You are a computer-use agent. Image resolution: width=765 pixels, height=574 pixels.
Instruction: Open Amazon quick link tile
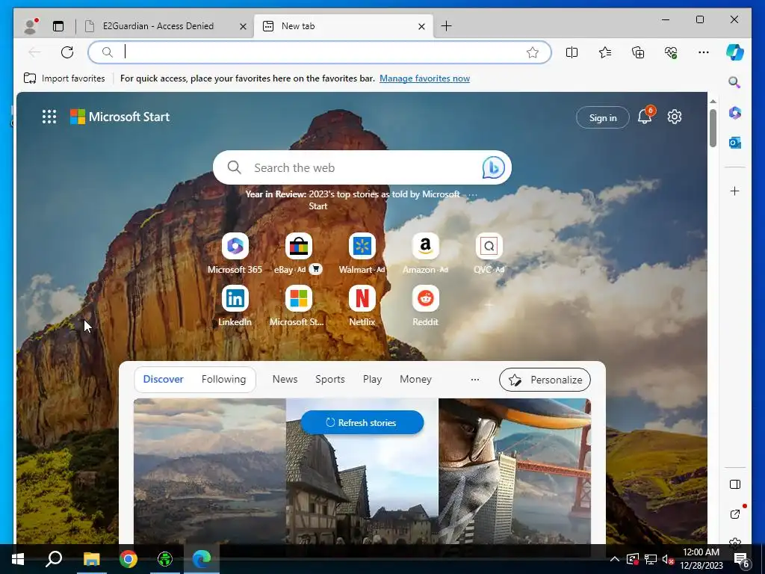click(425, 253)
